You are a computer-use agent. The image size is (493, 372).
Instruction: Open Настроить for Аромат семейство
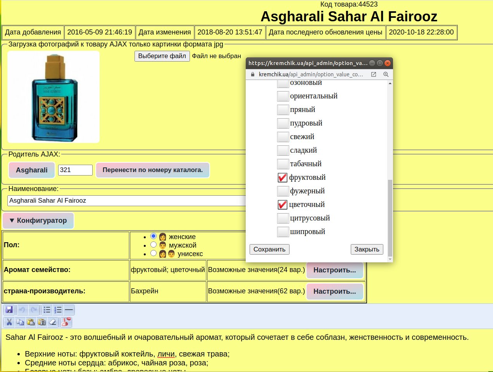coord(334,270)
